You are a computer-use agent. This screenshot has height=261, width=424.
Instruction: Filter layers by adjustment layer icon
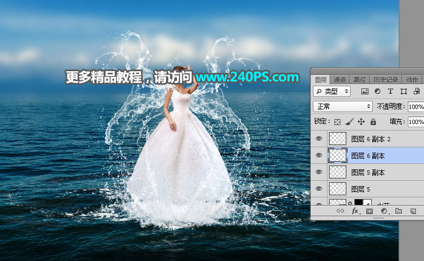378,92
